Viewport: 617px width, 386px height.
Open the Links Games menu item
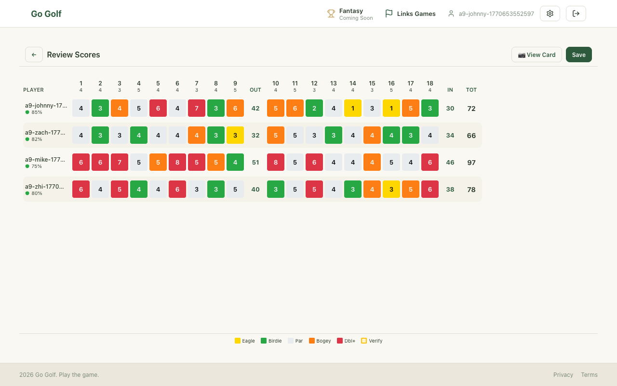coord(416,14)
